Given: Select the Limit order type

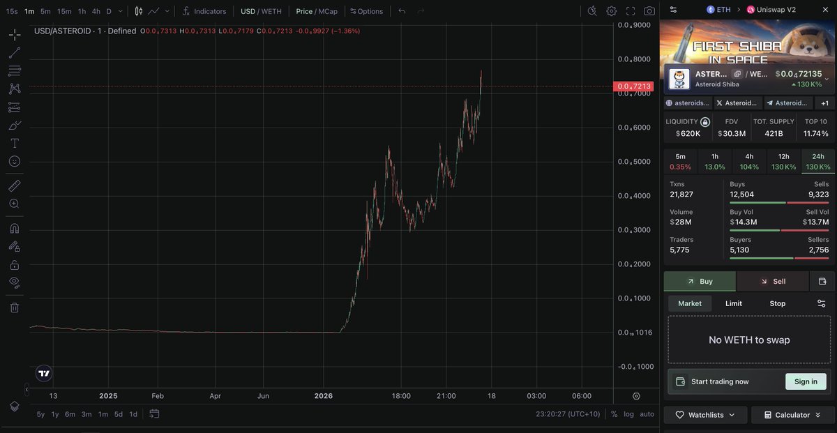Looking at the screenshot, I should point(734,303).
